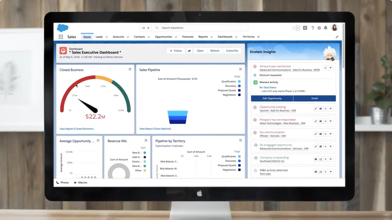Viewport: 392px width, 220px height.
Task: Dismiss the Amount was mentioned insight
Action: pos(325,68)
